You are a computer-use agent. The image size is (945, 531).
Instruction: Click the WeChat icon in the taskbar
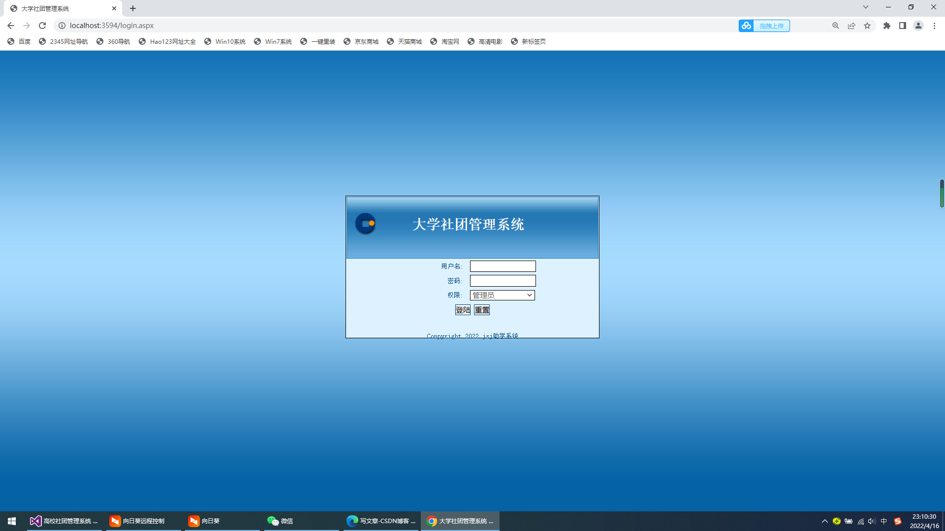pos(272,521)
